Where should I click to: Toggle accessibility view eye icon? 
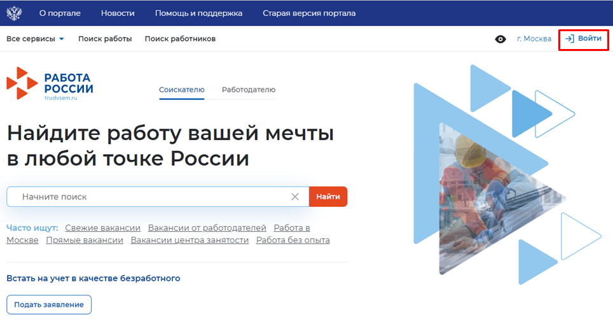[x=500, y=39]
